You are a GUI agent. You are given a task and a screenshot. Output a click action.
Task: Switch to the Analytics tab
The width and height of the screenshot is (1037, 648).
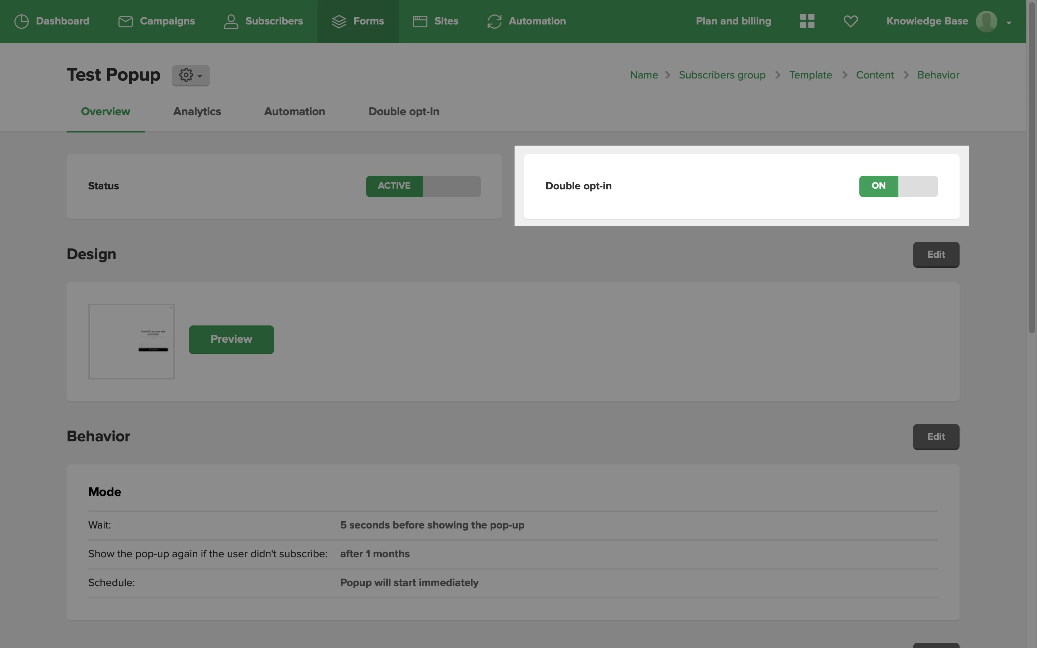[x=197, y=112]
